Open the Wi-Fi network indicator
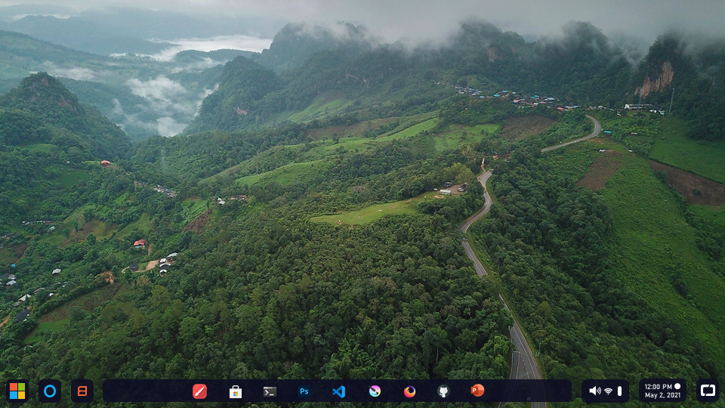This screenshot has height=408, width=725. pyautogui.click(x=609, y=391)
